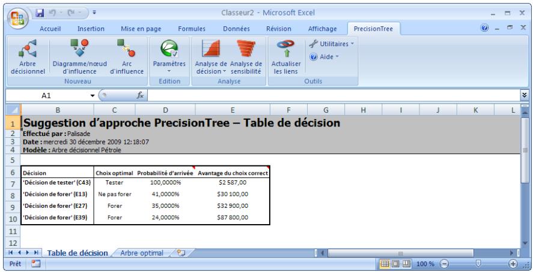533x272 pixels.
Task: Select cell 'Décision de forer' (E27)
Action: (57, 206)
